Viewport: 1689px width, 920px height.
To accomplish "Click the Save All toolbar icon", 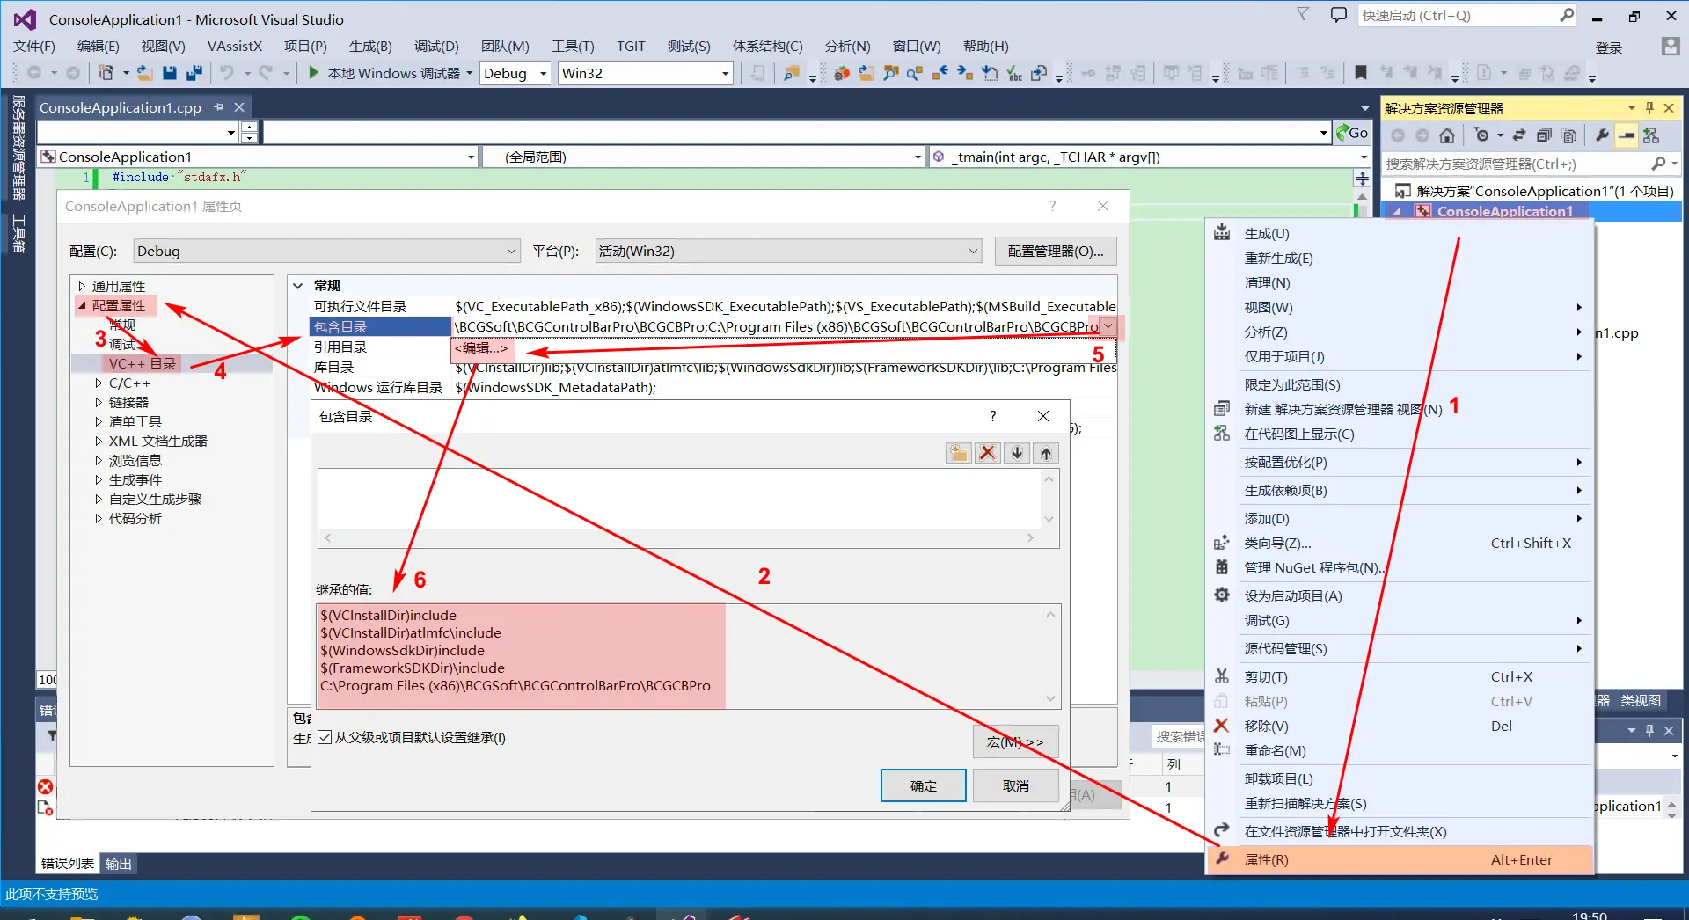I will 194,73.
